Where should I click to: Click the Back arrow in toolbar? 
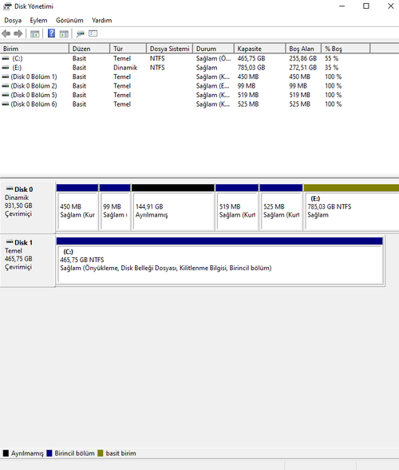click(x=6, y=33)
